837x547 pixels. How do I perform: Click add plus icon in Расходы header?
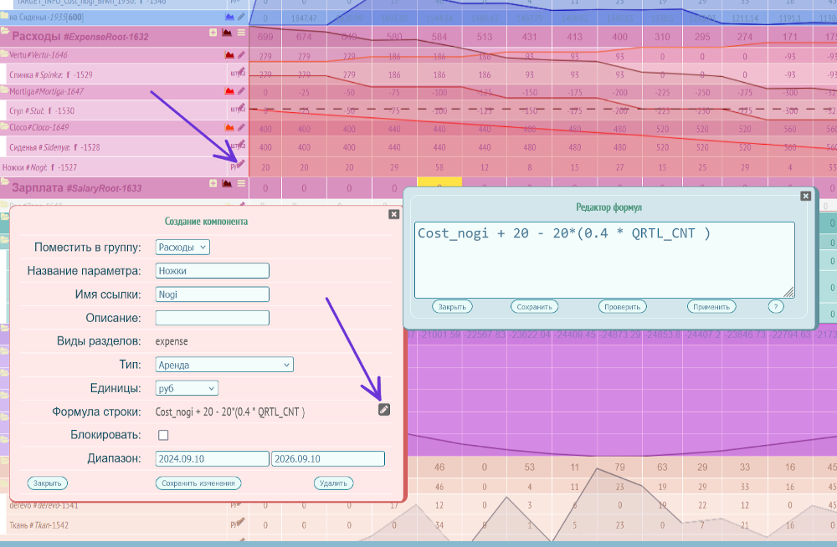pos(213,33)
